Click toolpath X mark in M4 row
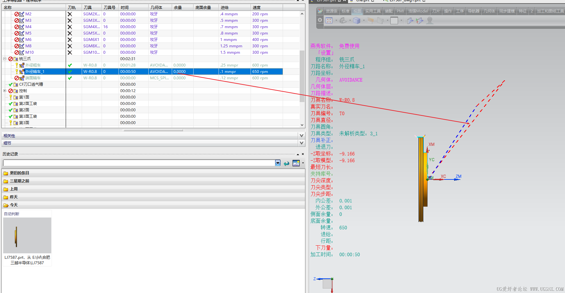The image size is (565, 293). pos(70,27)
